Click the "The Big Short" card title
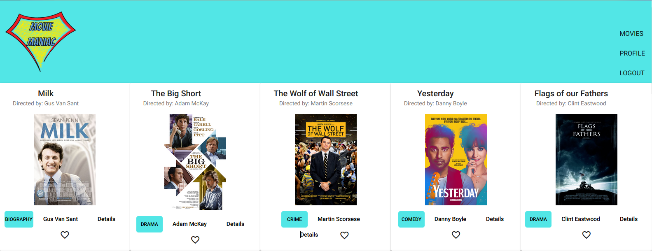 176,94
